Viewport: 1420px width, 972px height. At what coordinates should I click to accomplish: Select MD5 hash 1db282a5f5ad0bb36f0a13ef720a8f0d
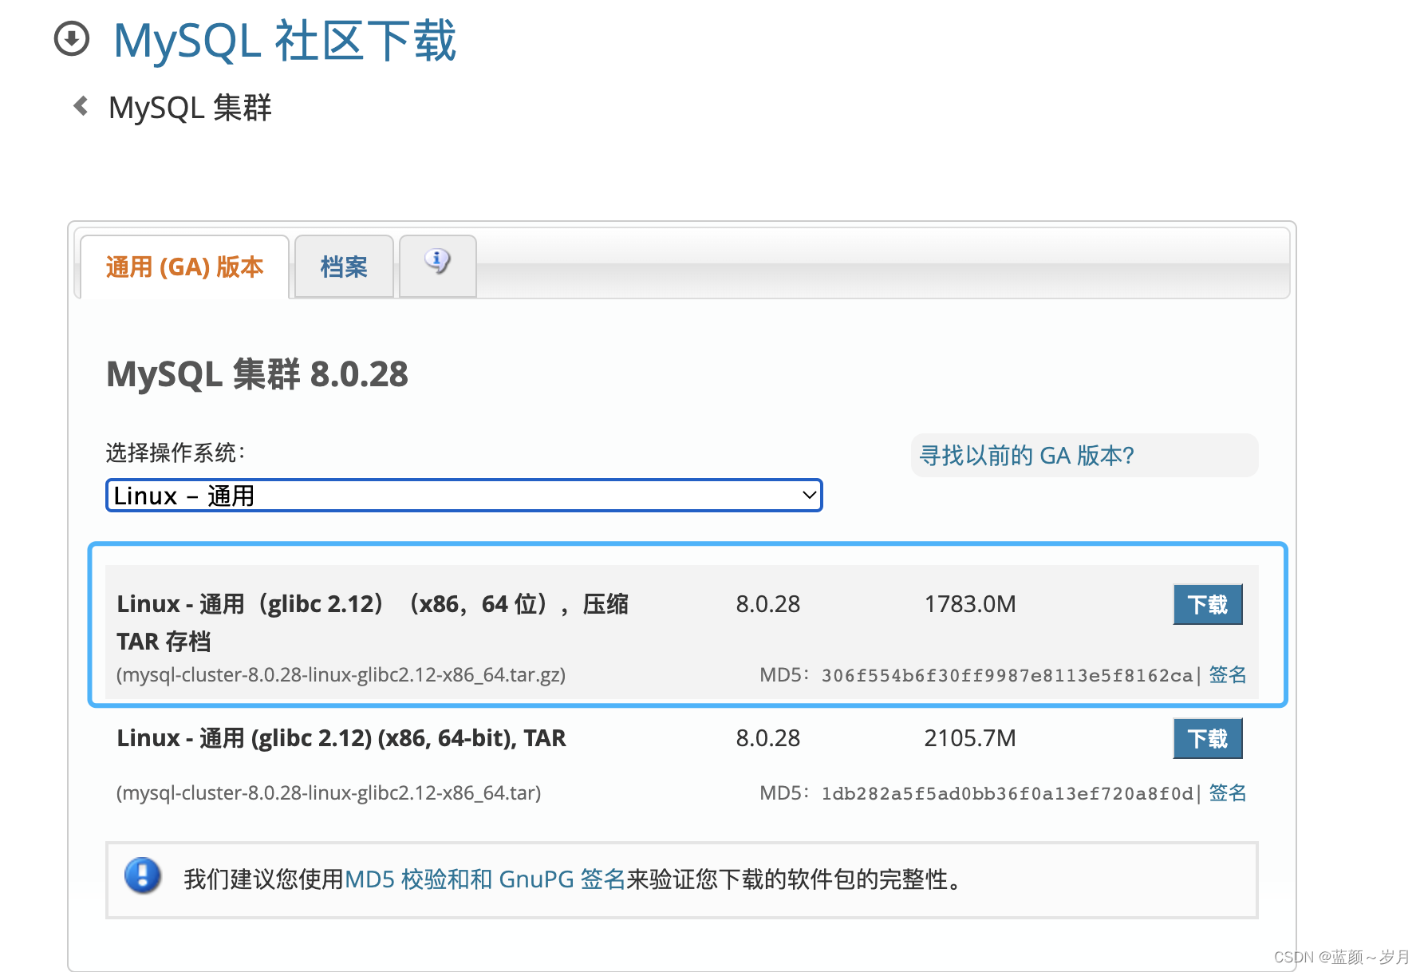point(1007,793)
